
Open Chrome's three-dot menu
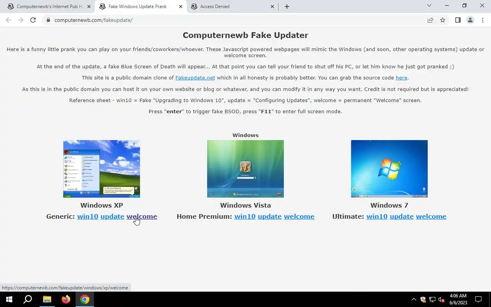[483, 20]
